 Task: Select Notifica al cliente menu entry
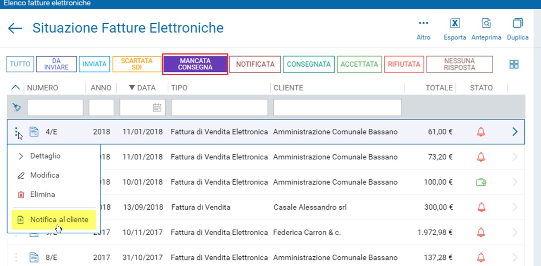pyautogui.click(x=54, y=220)
